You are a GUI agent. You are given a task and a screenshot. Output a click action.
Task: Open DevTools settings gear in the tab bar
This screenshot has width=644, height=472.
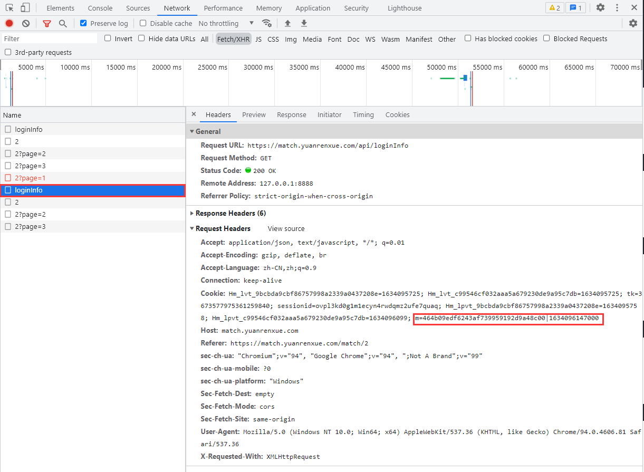[x=600, y=8]
